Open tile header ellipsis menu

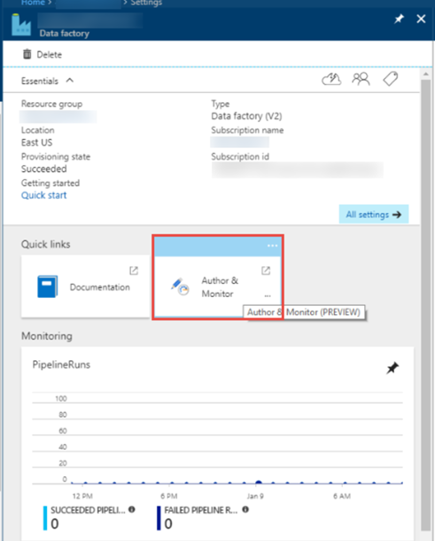[272, 246]
